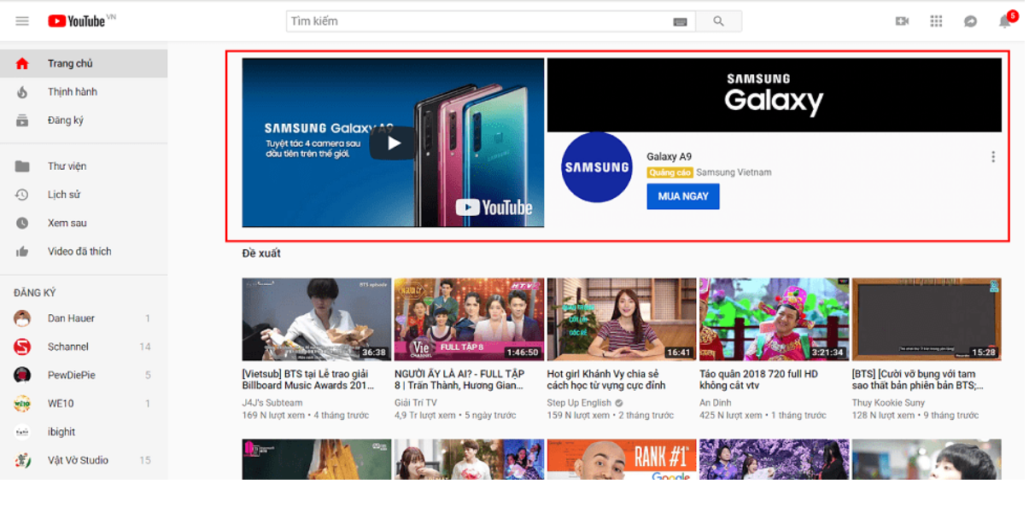Open the Hot girl Khánh Vy video thumbnail
This screenshot has height=507, width=1035.
[622, 319]
